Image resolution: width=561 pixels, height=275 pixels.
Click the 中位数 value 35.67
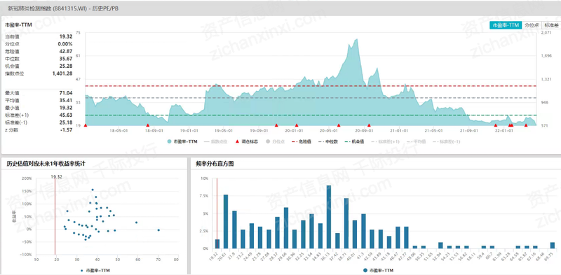click(x=66, y=59)
